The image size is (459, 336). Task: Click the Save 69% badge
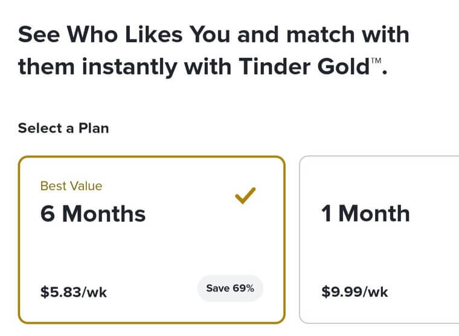point(230,288)
